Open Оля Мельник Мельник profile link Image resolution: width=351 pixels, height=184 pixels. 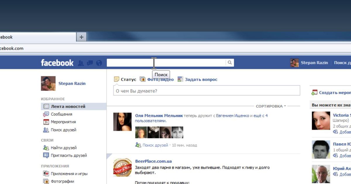tap(159, 116)
